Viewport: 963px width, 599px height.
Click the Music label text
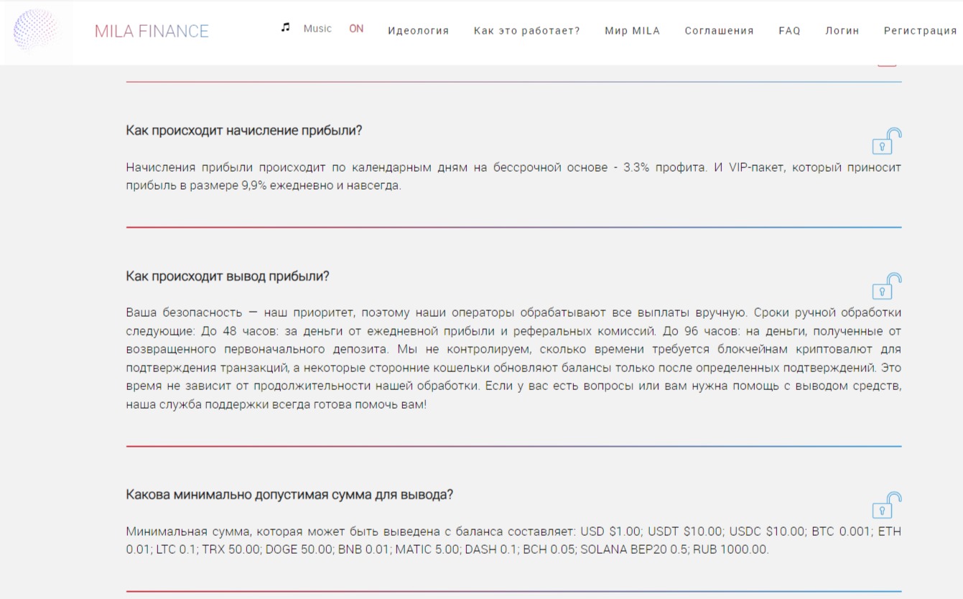click(x=317, y=29)
